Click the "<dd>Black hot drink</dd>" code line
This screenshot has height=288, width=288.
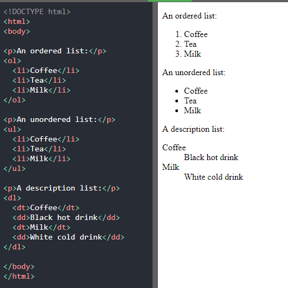pos(66,218)
